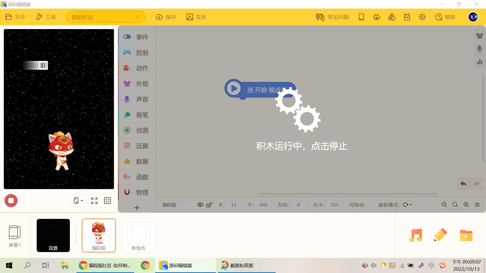Open the costume (shirt) panel icon
The width and height of the screenshot is (486, 273).
tap(479, 36)
